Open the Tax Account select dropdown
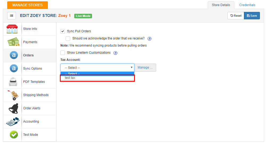The height and width of the screenshot is (144, 266). click(x=97, y=68)
